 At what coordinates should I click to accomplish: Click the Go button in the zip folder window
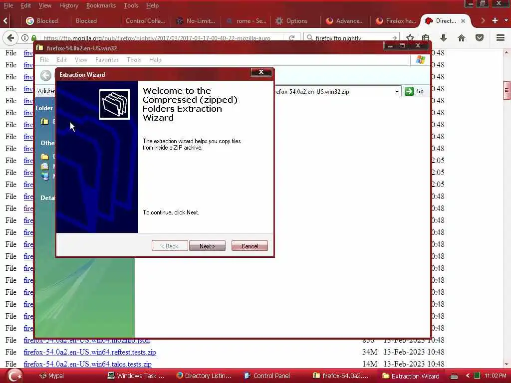click(x=415, y=91)
